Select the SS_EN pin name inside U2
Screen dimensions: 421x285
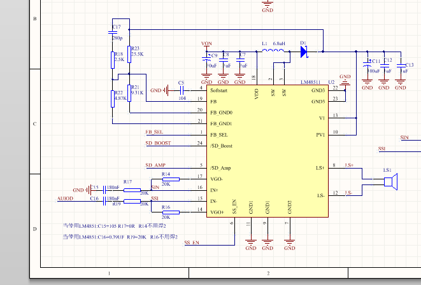(x=234, y=207)
